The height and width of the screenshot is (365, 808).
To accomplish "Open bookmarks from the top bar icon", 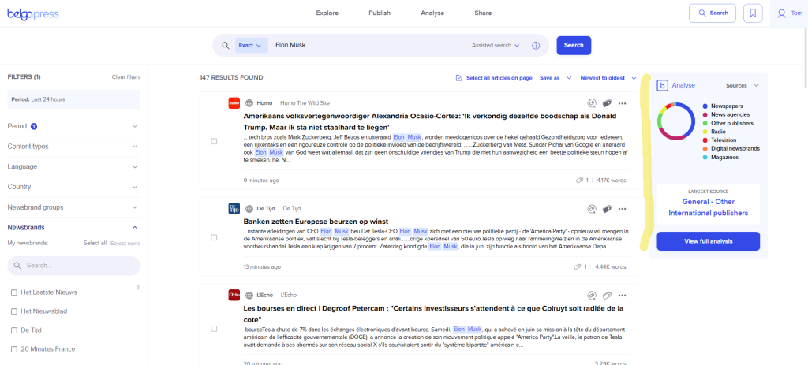I will 753,13.
